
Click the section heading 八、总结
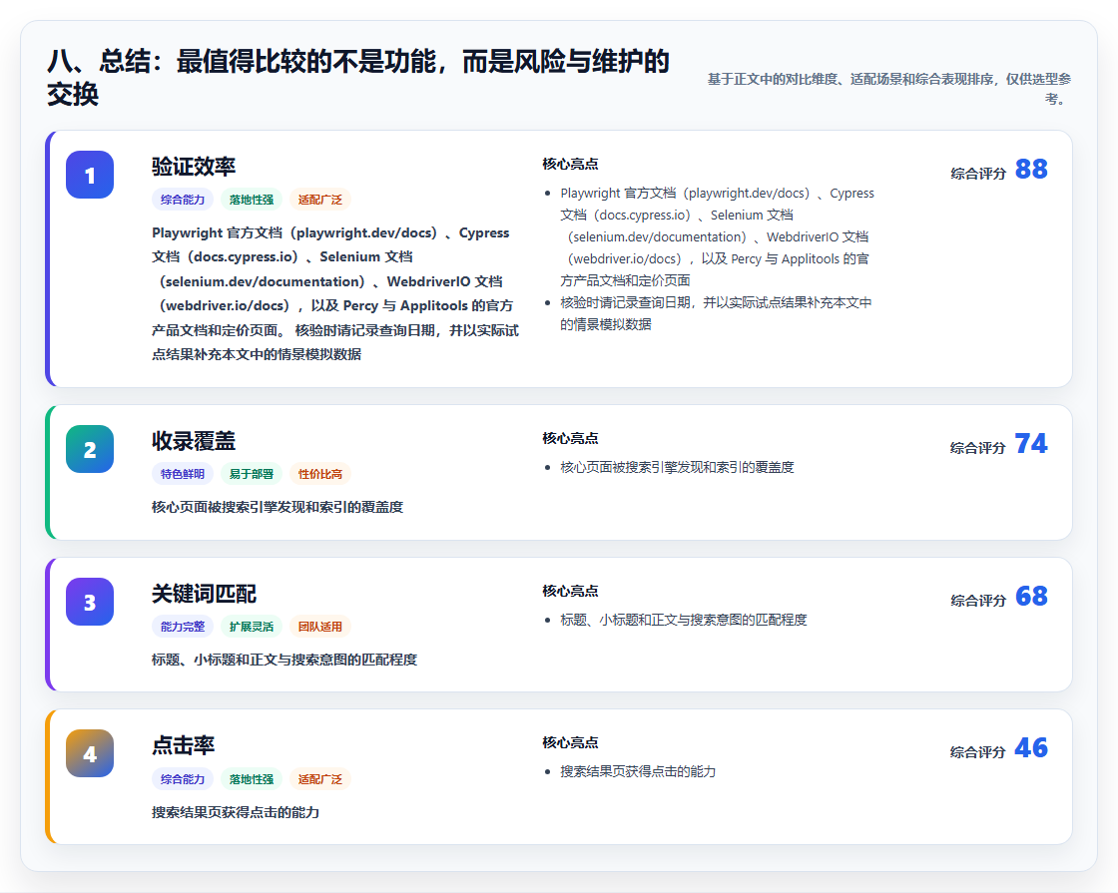pos(358,78)
